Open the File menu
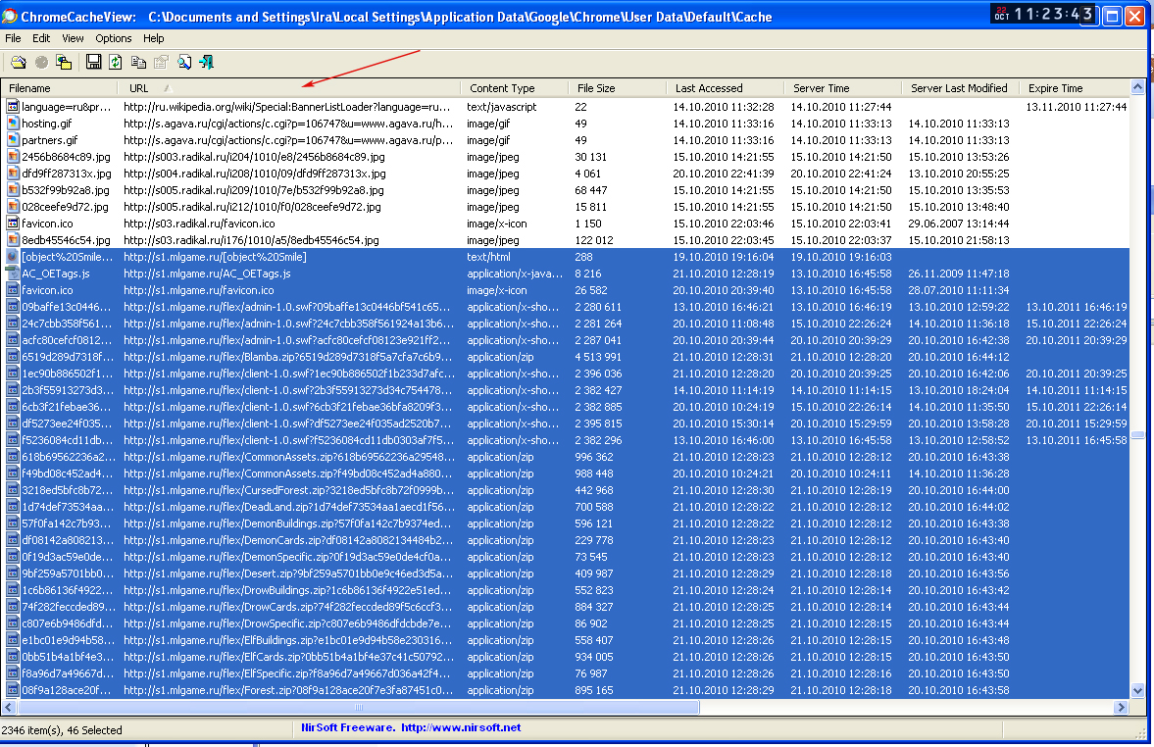 pyautogui.click(x=13, y=38)
